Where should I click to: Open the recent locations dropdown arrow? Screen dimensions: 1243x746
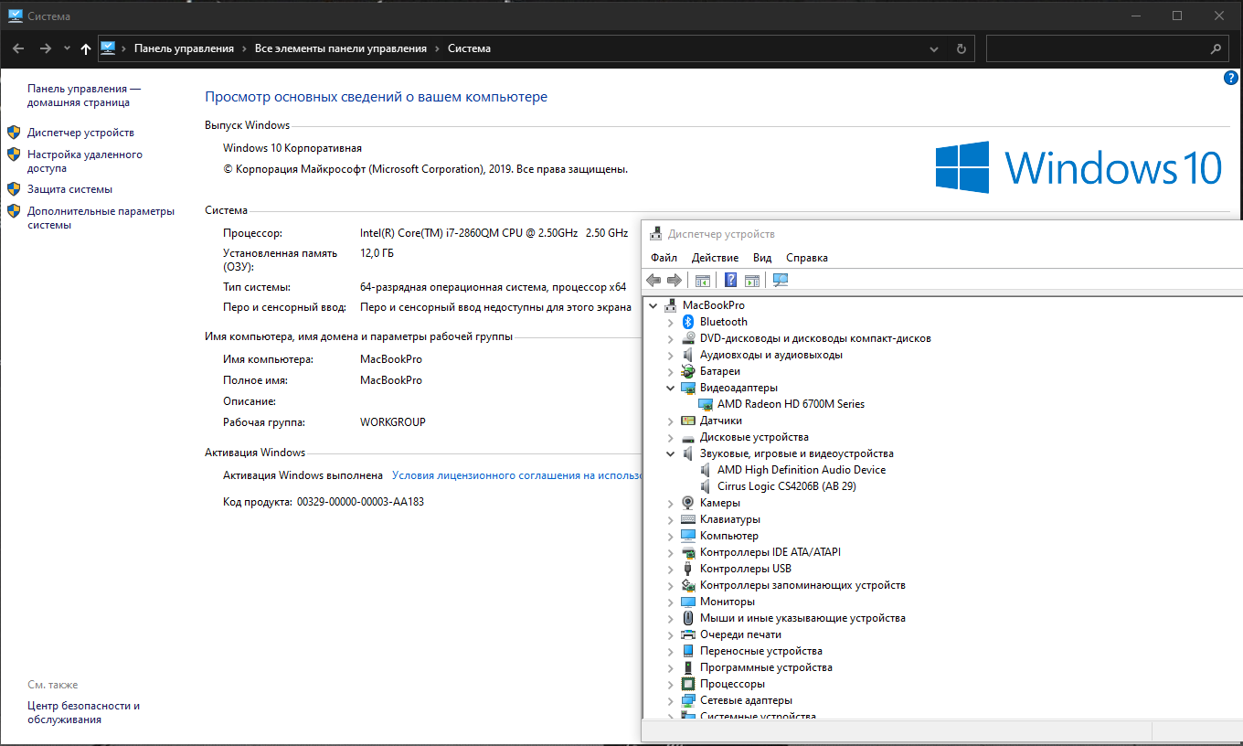tap(67, 48)
